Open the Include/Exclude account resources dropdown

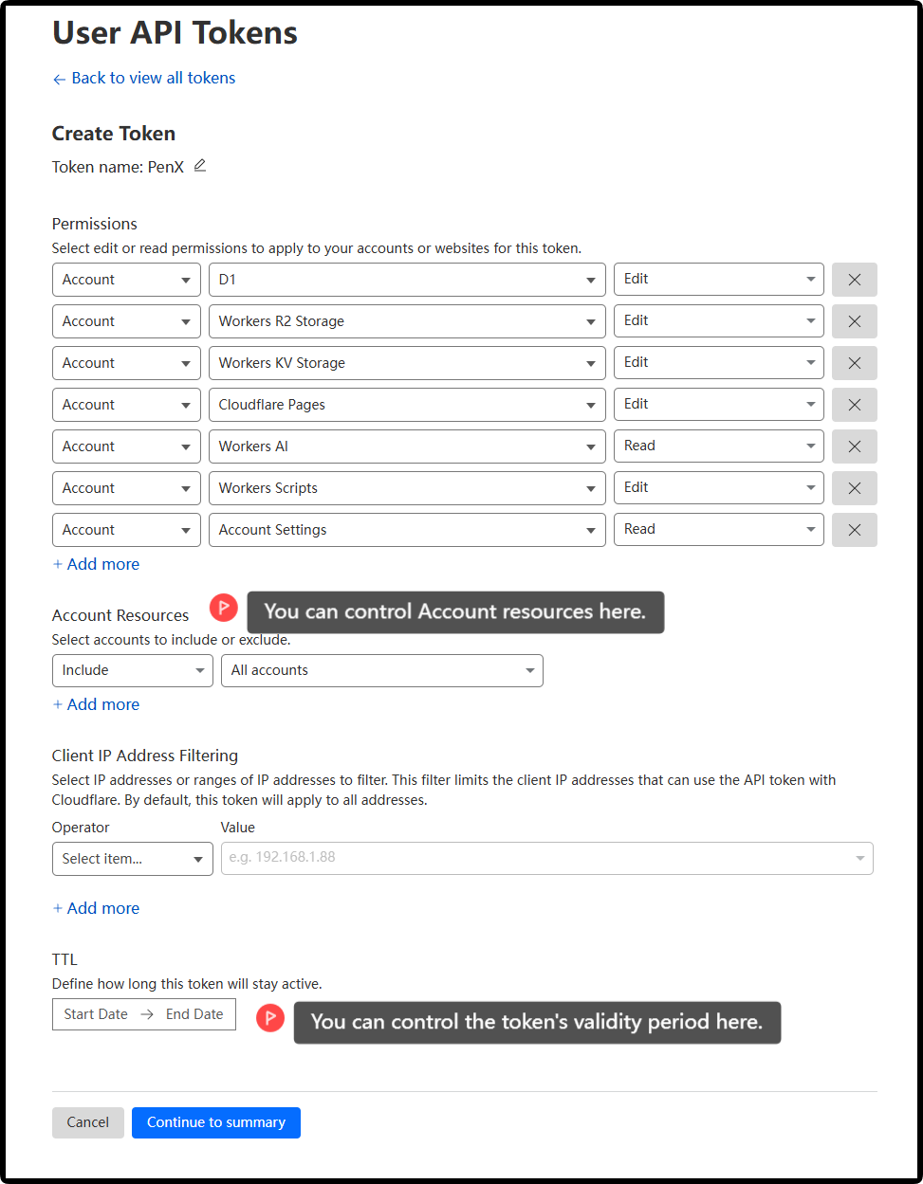pyautogui.click(x=132, y=670)
